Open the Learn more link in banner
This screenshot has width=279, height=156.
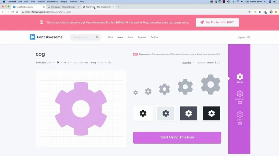tap(181, 23)
